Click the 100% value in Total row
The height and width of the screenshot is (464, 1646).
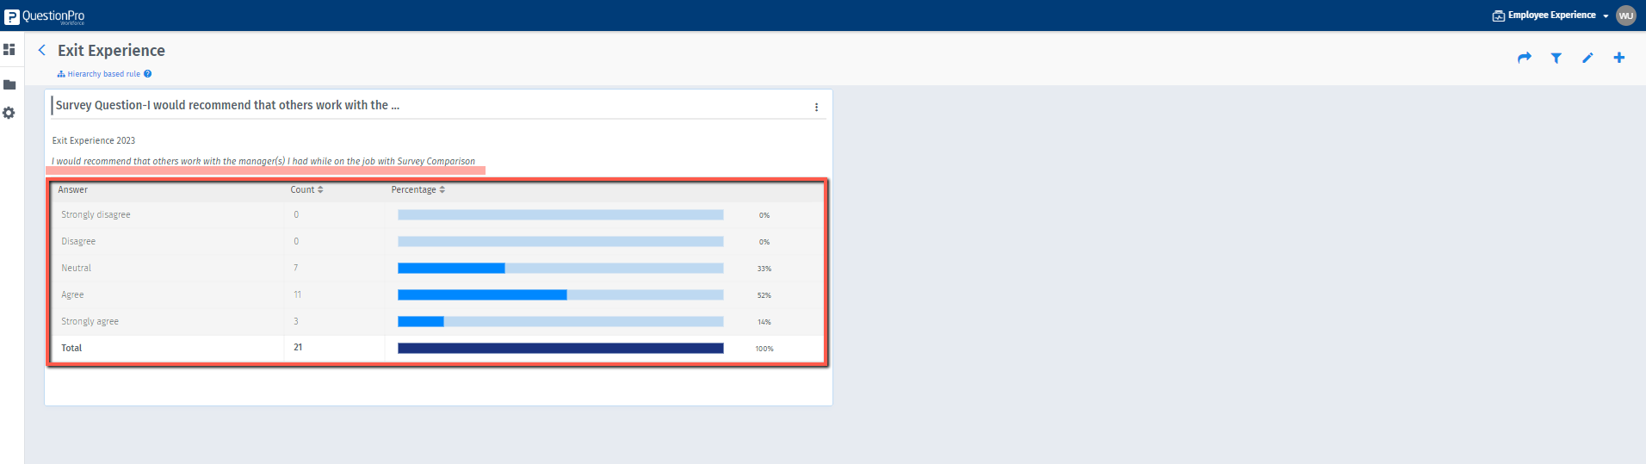764,349
